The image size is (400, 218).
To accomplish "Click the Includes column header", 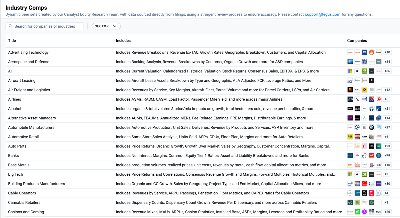I will 123,41.
